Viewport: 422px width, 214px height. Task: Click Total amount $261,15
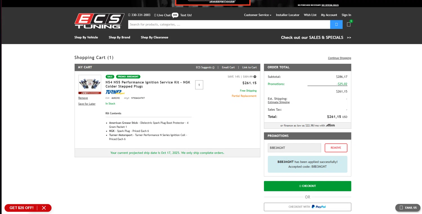(337, 117)
